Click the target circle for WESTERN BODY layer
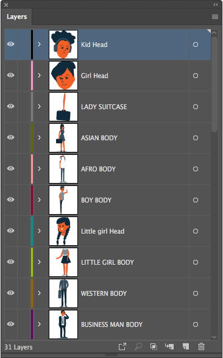Viewport: 223px width, 358px height. 196,293
